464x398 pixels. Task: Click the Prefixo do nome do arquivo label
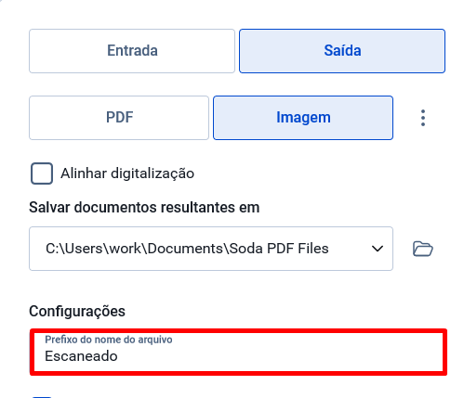click(109, 340)
